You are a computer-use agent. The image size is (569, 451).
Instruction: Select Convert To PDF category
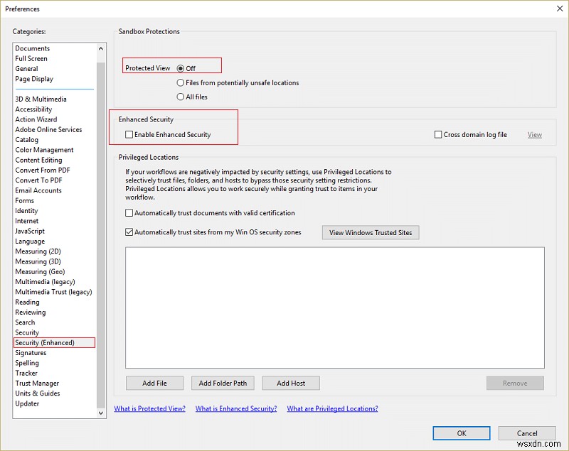(38, 180)
